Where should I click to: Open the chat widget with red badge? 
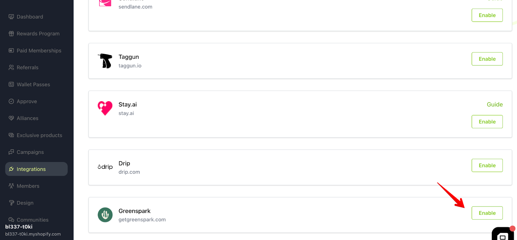click(503, 234)
